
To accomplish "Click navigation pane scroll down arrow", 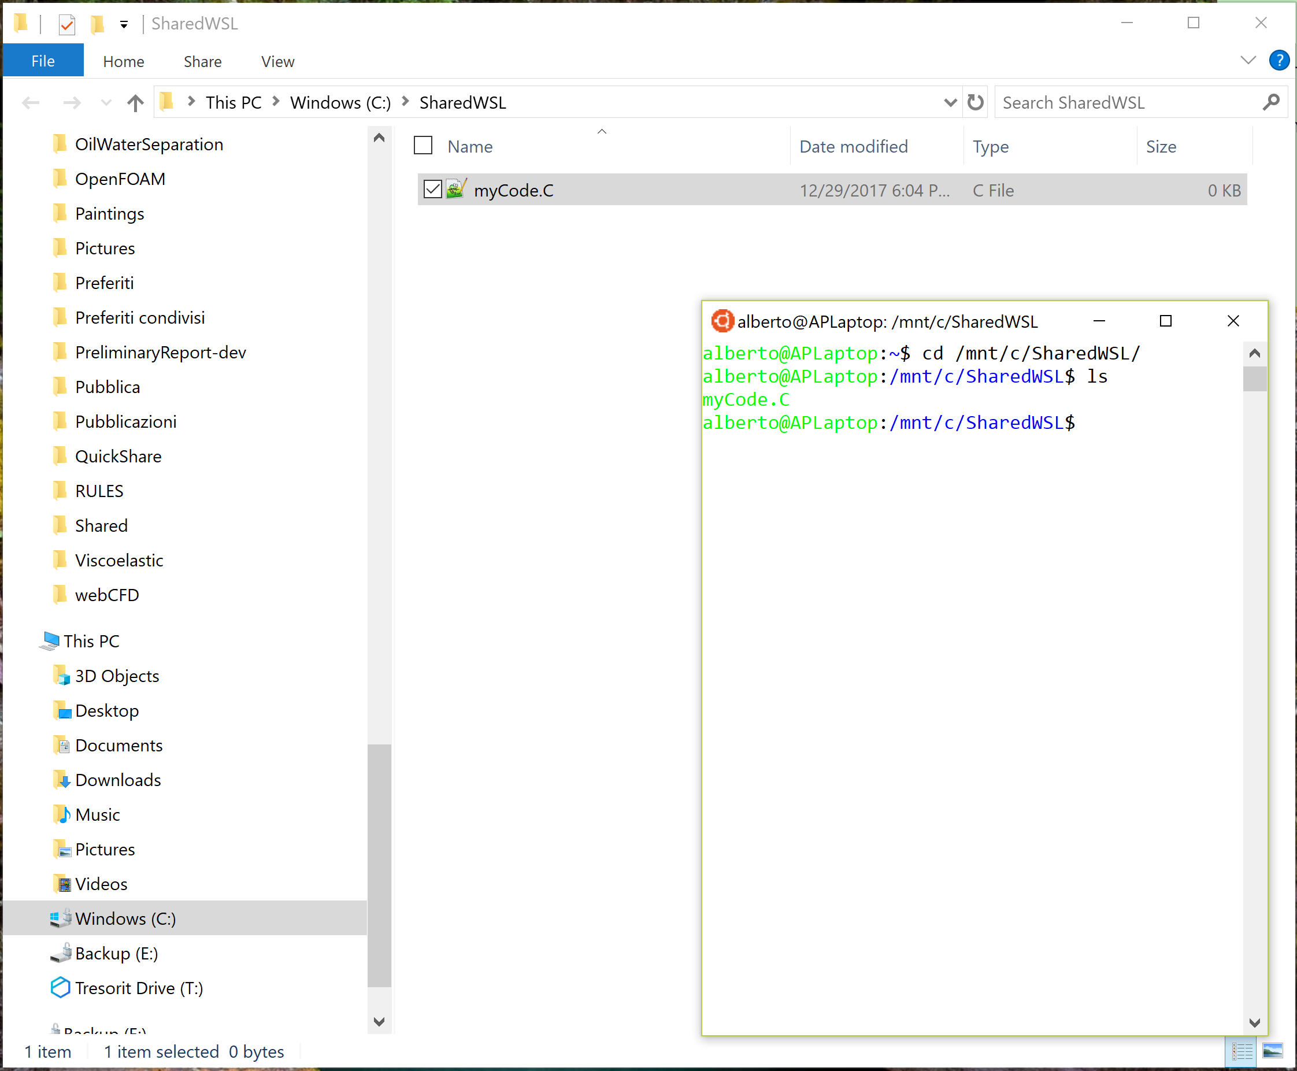I will (x=380, y=1021).
